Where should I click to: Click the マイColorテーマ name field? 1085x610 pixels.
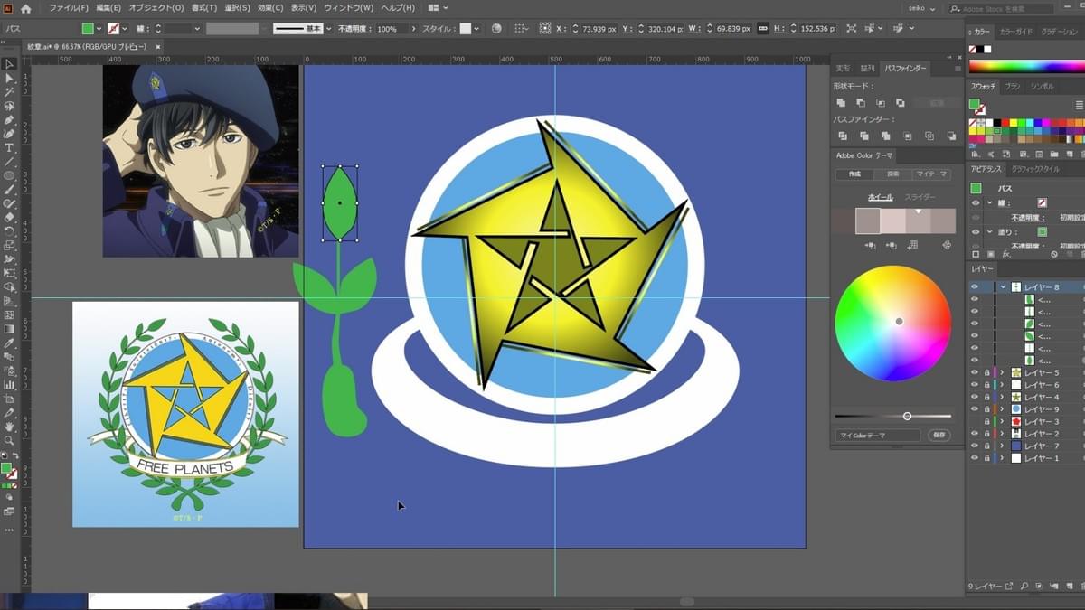[876, 436]
